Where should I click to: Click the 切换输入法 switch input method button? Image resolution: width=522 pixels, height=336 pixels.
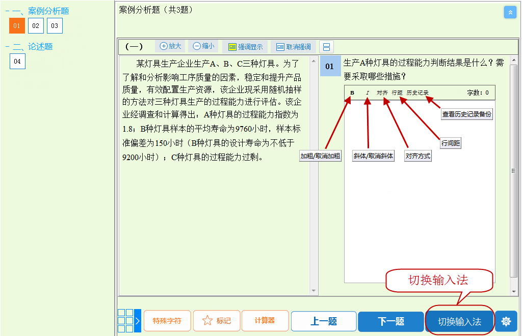point(459,321)
